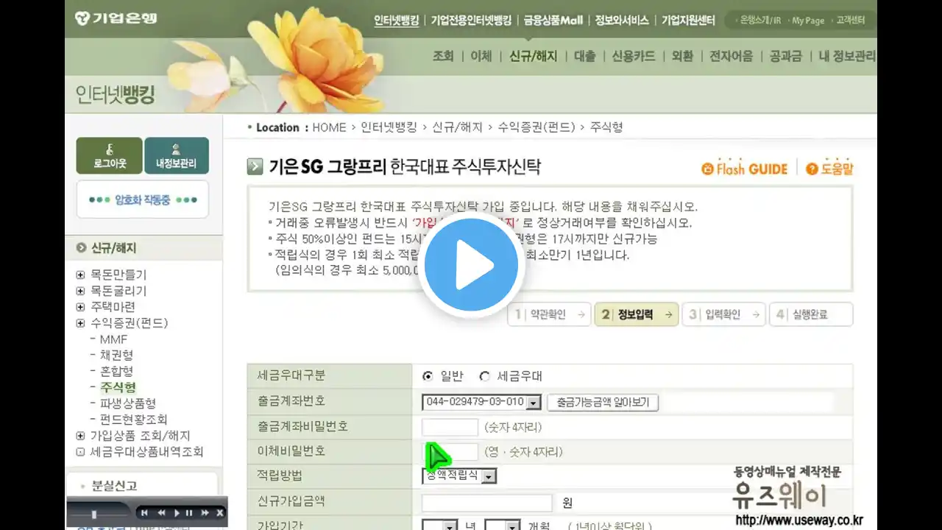Screen dimensions: 942x530
Task: Select 파생상품형 in the sidebar tree
Action: tap(128, 403)
